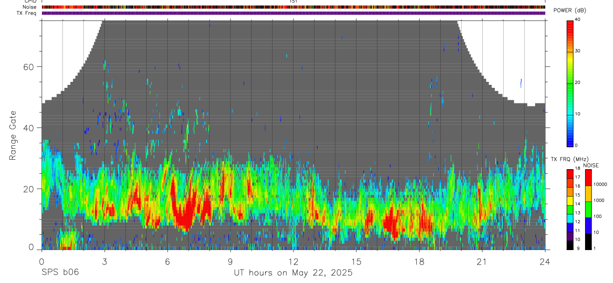Select the yellow 1000 NOISE legend block

click(589, 193)
